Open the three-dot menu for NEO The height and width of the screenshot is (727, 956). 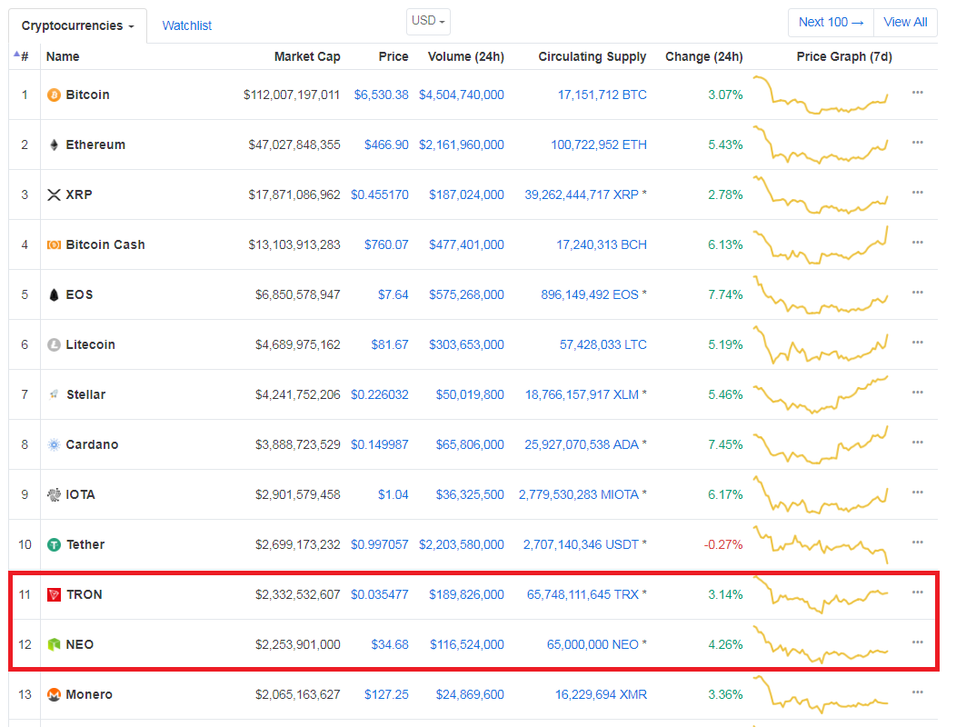(x=918, y=642)
